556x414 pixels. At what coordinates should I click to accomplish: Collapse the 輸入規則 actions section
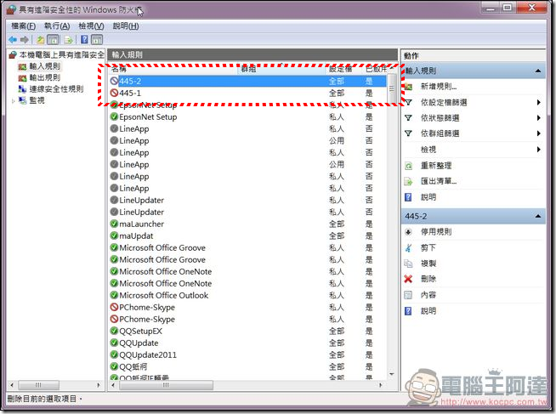point(538,71)
